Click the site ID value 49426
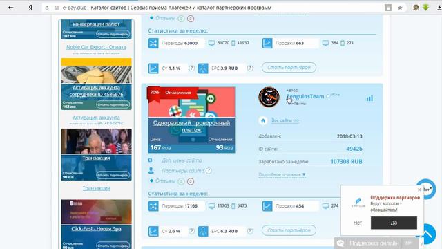The width and height of the screenshot is (442, 249). pyautogui.click(x=354, y=149)
